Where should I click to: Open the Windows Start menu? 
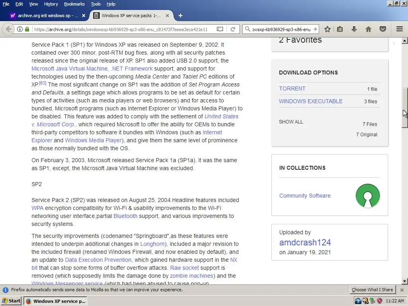pos(12,301)
